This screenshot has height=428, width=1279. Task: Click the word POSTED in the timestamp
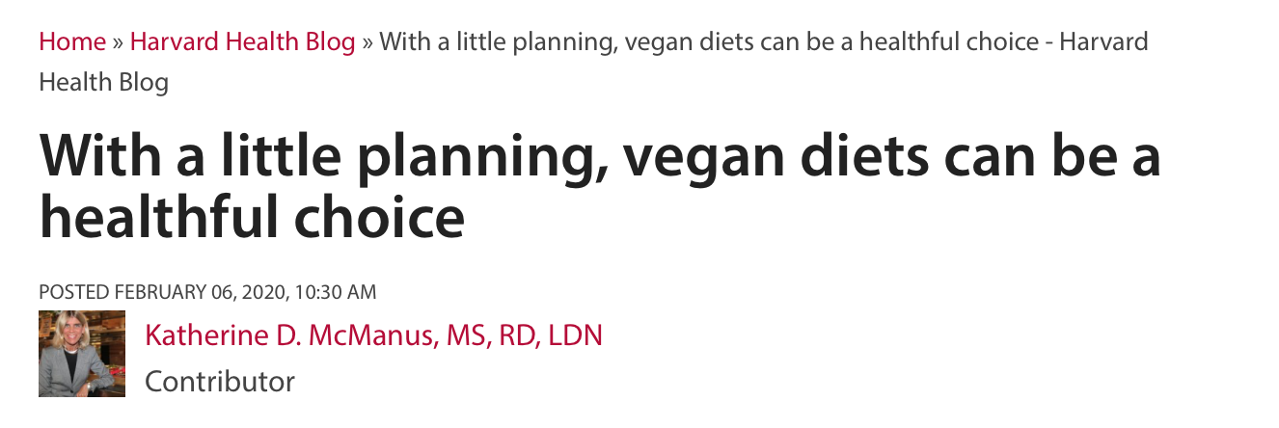pyautogui.click(x=73, y=291)
